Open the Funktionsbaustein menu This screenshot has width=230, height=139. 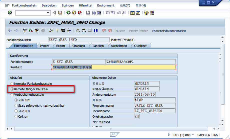[x=24, y=5]
